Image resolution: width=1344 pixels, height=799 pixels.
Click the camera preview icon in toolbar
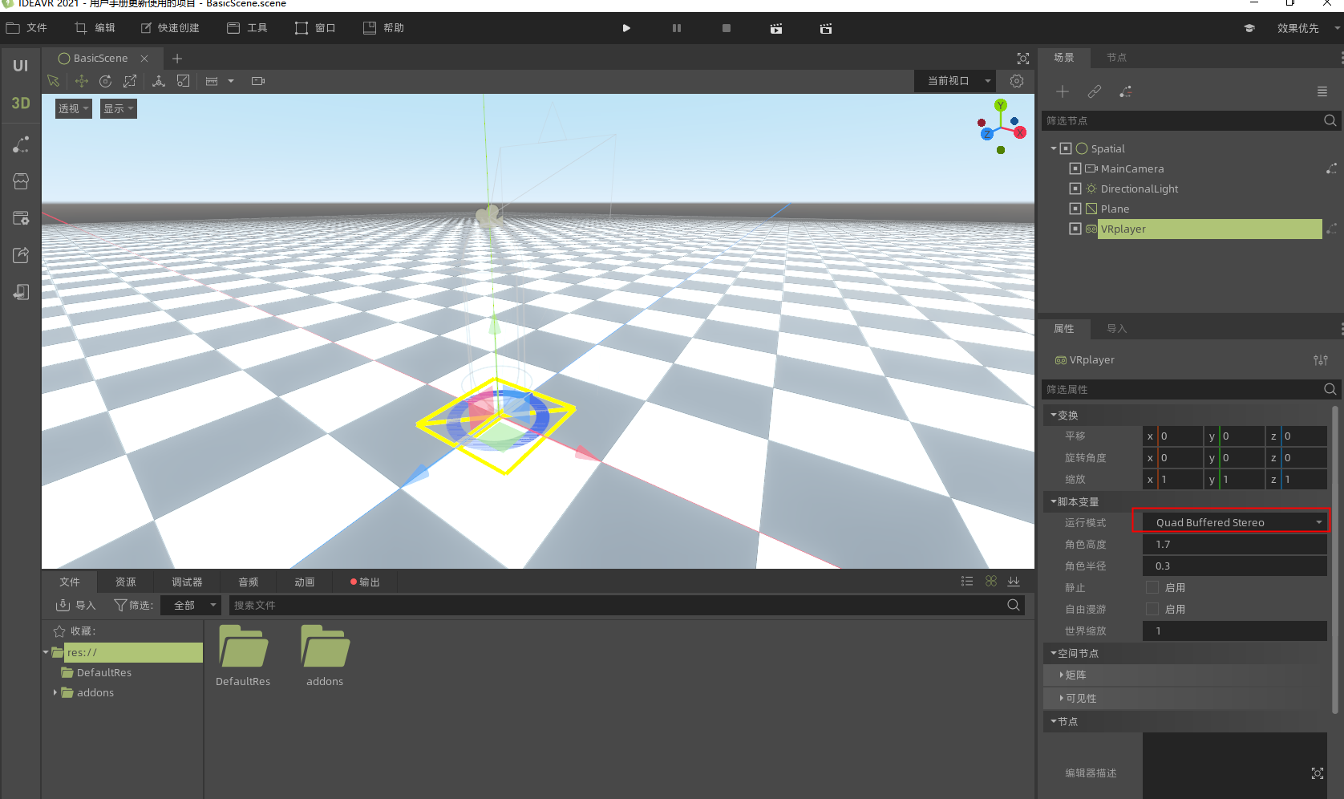258,81
